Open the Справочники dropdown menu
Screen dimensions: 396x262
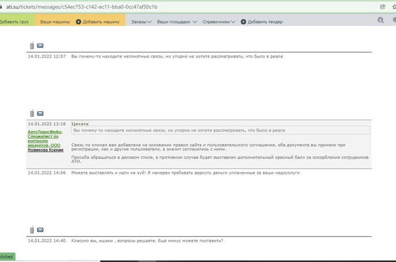click(x=219, y=21)
